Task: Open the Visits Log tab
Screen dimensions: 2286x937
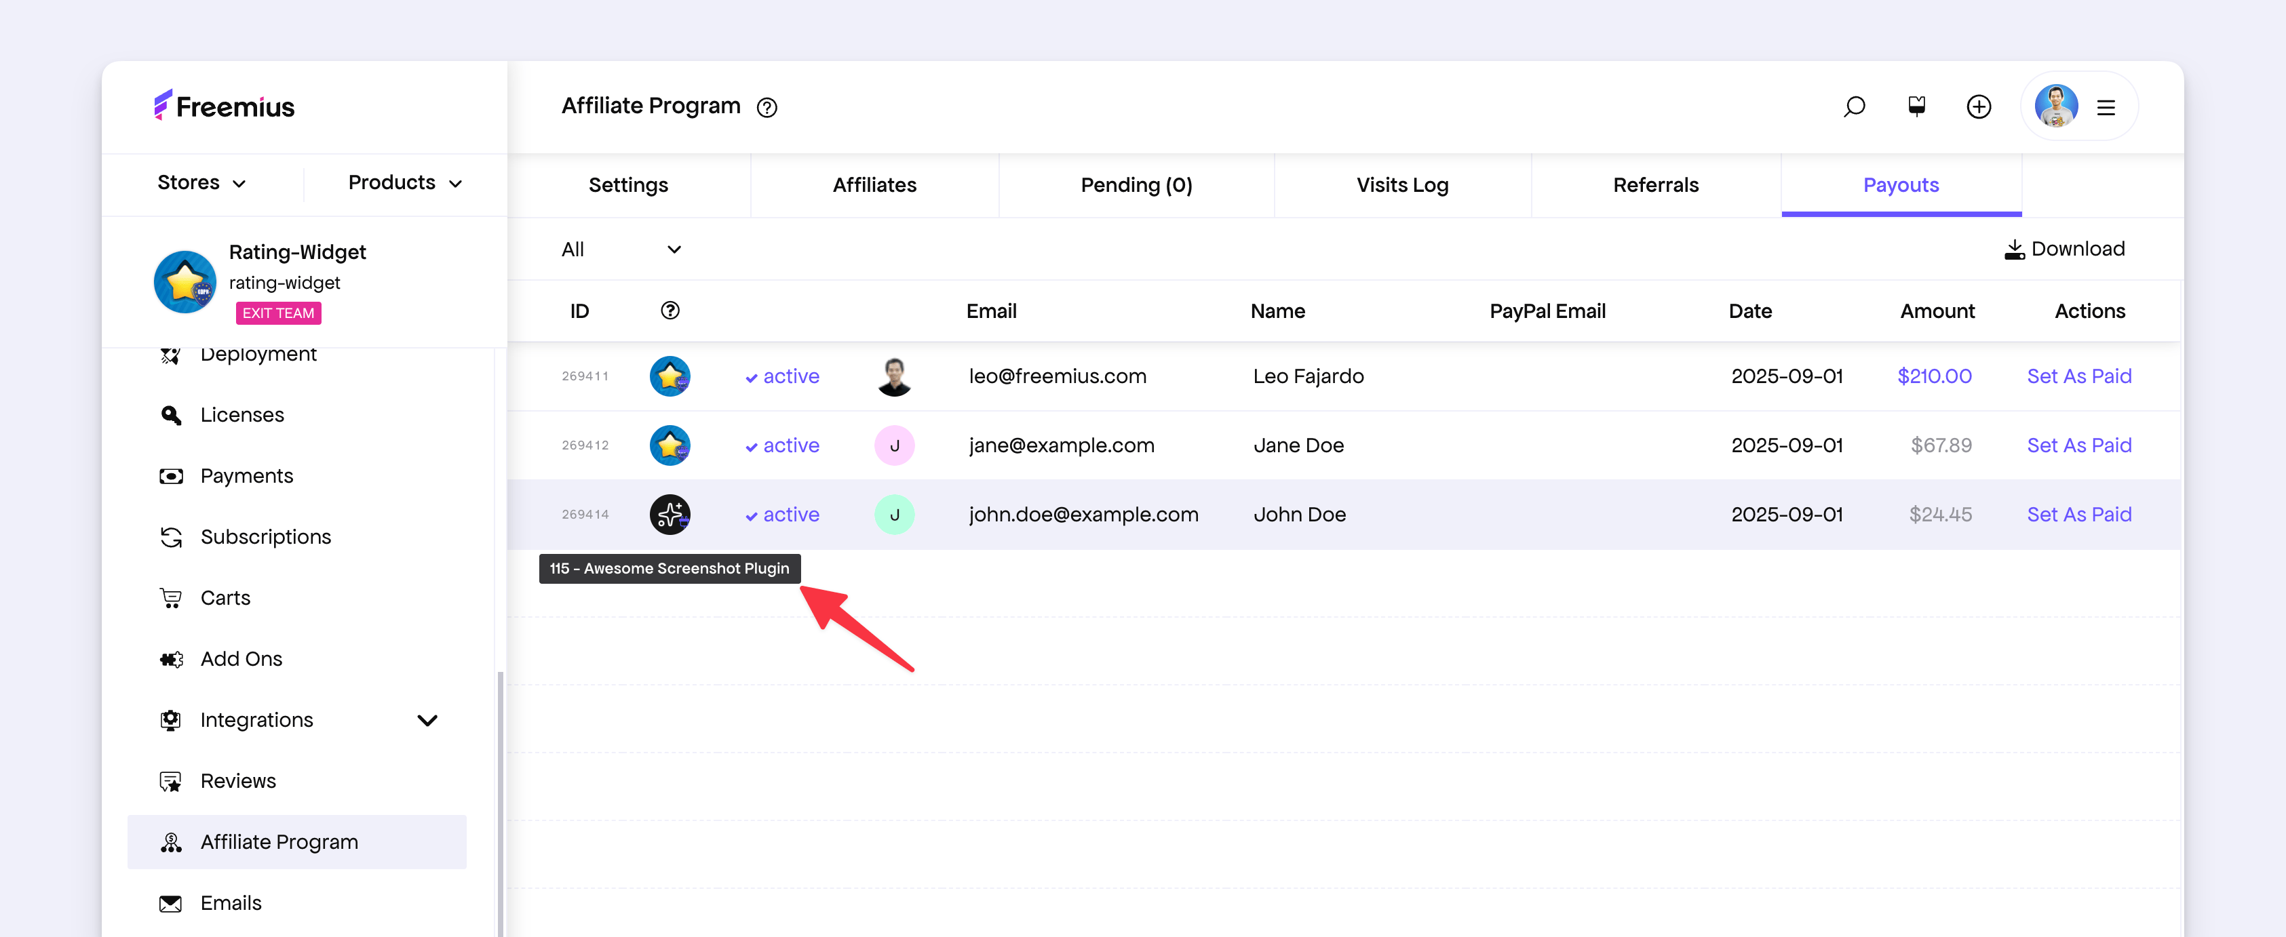Action: coord(1401,184)
